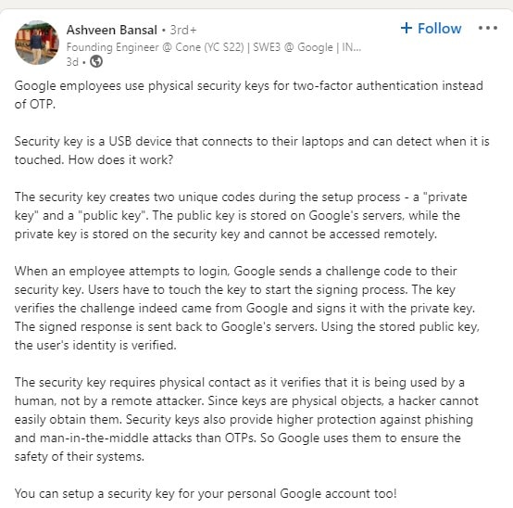Click the globe public visibility icon
513x508 pixels.
(x=96, y=61)
